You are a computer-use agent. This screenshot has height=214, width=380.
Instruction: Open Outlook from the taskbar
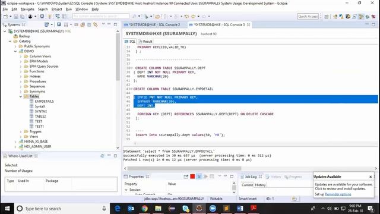(x=131, y=209)
